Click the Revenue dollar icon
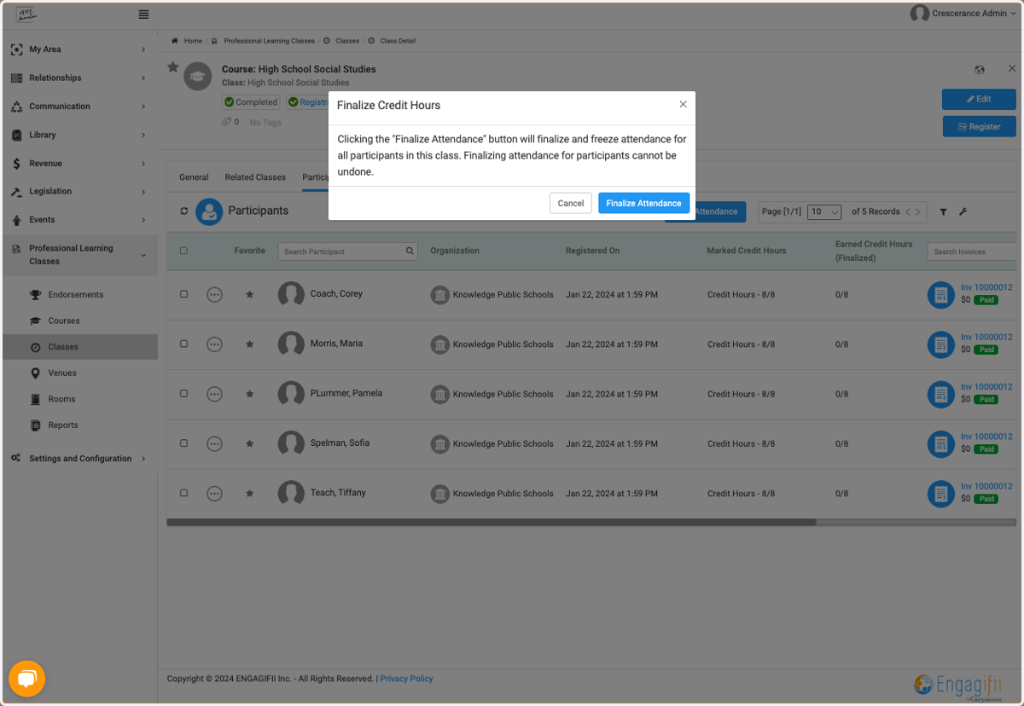This screenshot has width=1024, height=706. click(x=16, y=163)
